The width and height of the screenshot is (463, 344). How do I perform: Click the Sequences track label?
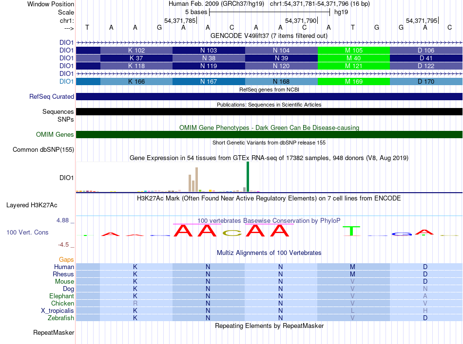coord(58,112)
